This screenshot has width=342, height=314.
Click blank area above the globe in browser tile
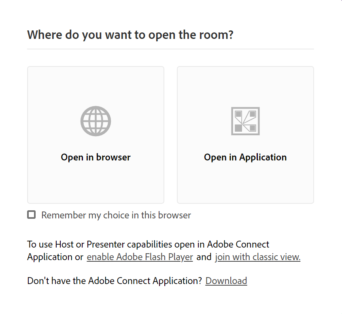tap(96, 85)
